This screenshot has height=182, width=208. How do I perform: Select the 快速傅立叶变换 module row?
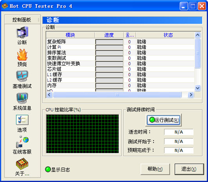pyautogui.click(x=120, y=64)
